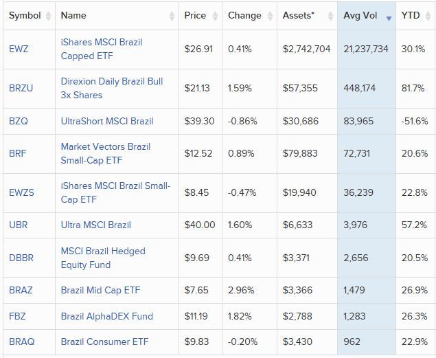
Task: Select the Change column header
Action: tap(250, 16)
